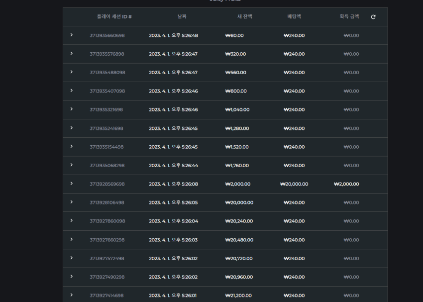Click the new balance ₩21,200.00
Screen dimensions: 423x302
(x=238, y=296)
